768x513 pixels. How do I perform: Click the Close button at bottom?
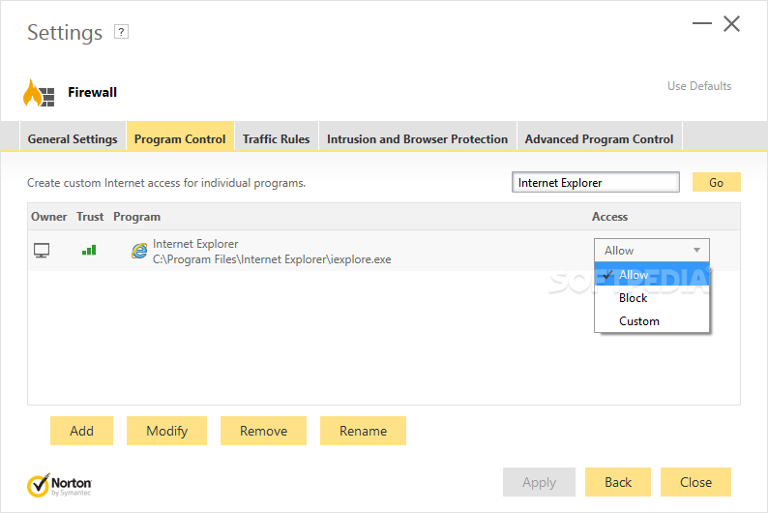(695, 482)
